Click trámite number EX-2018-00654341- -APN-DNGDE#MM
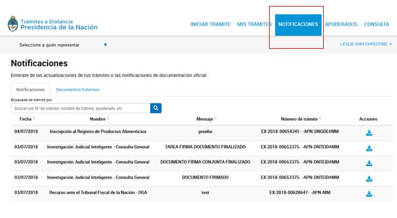The height and width of the screenshot is (218, 397). coord(300,131)
